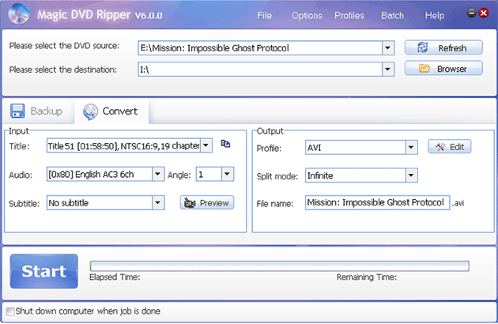Image resolution: width=498 pixels, height=324 pixels.
Task: Switch to the Backup tab
Action: click(37, 111)
